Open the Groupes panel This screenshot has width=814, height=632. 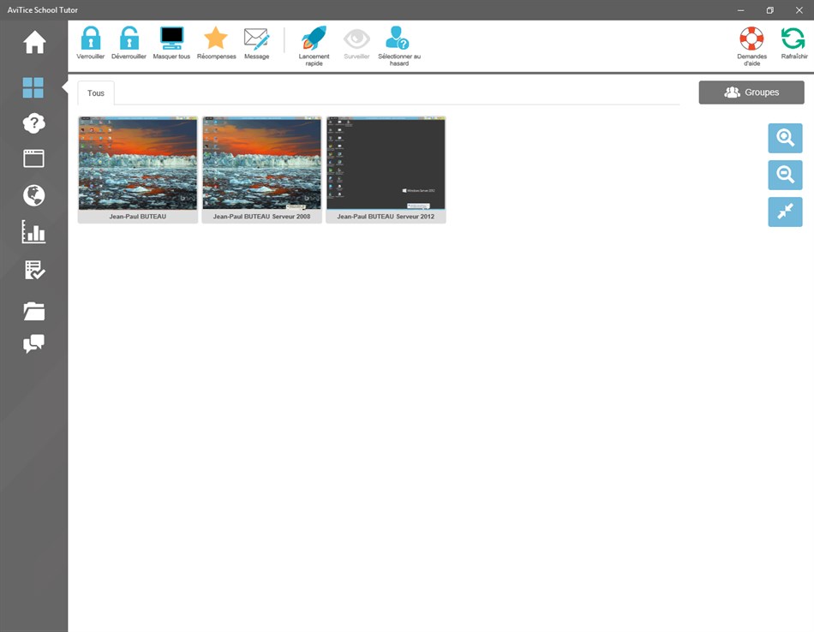tap(751, 92)
